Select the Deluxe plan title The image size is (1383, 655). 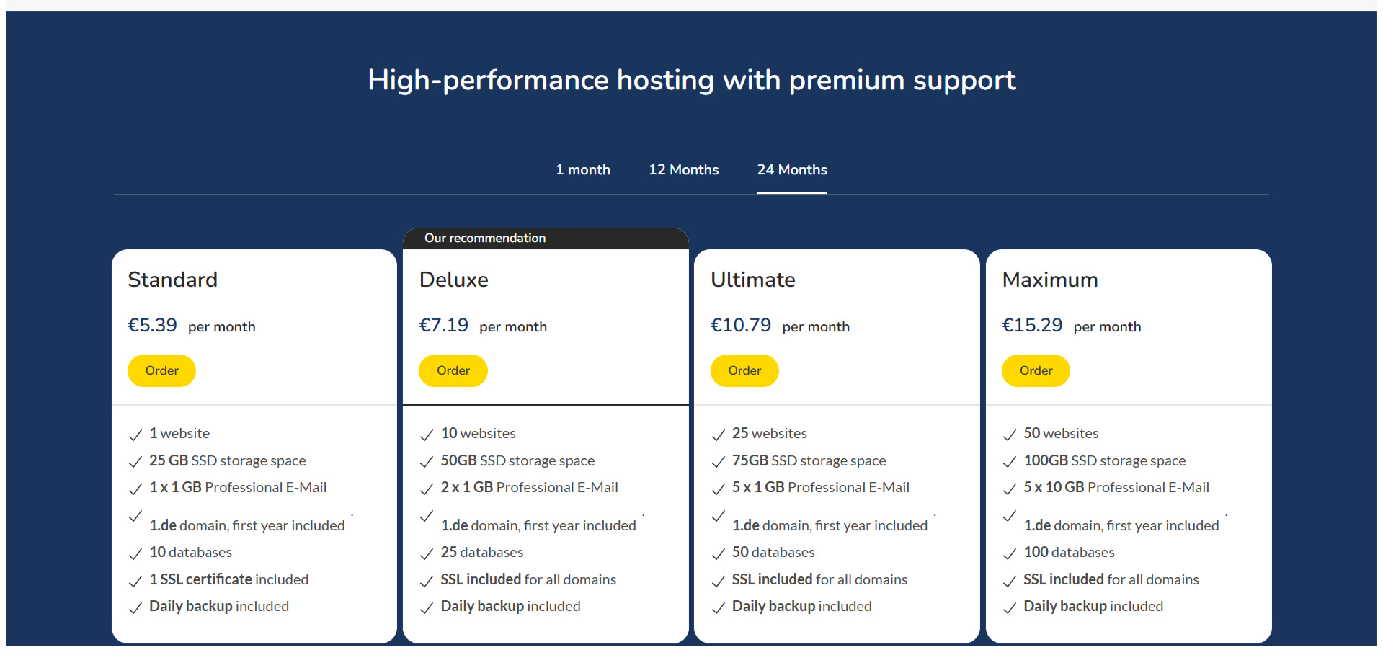[453, 280]
